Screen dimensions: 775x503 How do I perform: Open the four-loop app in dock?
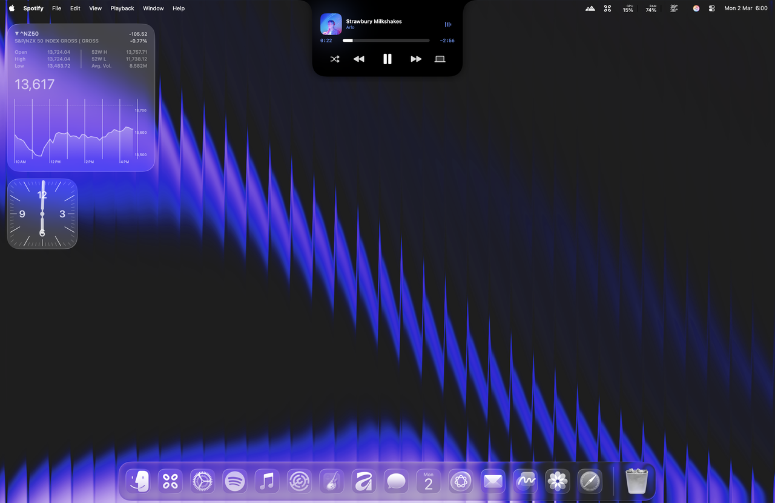170,482
